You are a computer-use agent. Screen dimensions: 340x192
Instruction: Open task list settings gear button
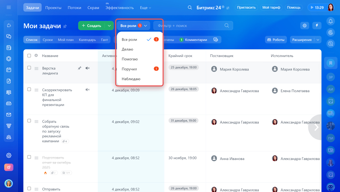point(305,25)
